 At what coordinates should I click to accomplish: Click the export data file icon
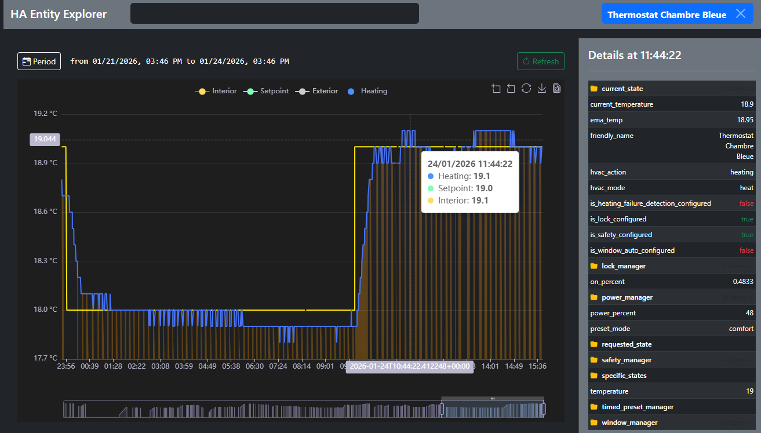pyautogui.click(x=557, y=89)
